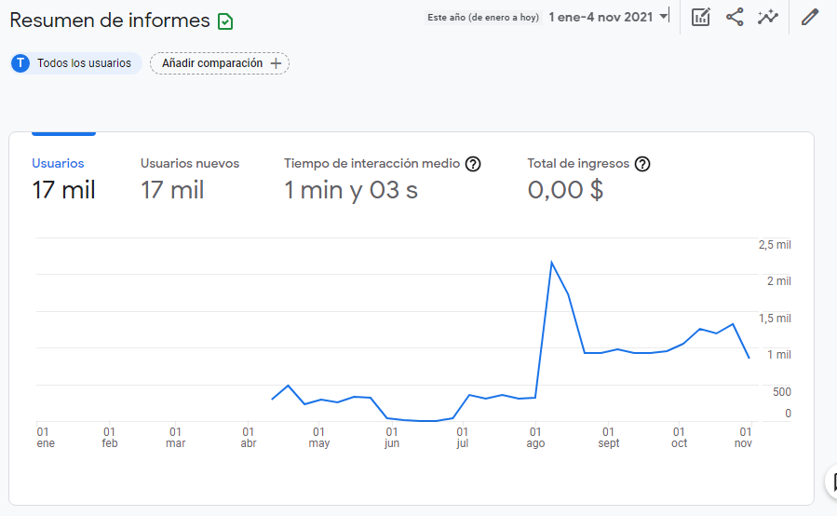837x516 pixels.
Task: Share this report using the share icon
Action: 735,17
